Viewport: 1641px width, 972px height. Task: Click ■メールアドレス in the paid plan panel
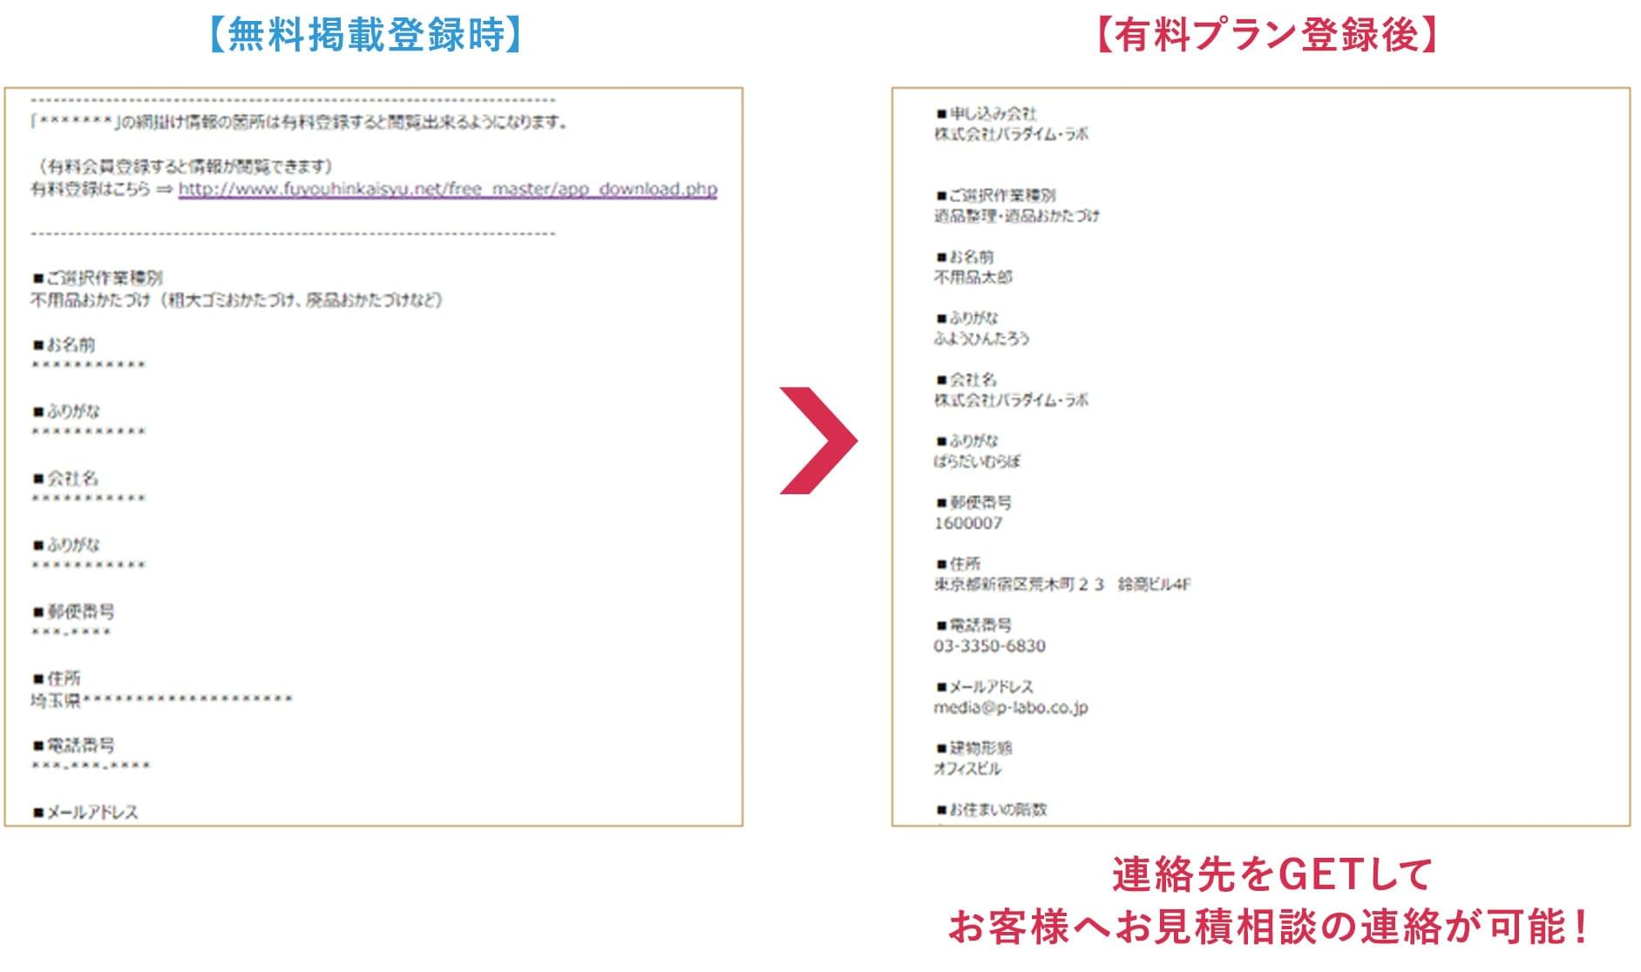coord(984,687)
